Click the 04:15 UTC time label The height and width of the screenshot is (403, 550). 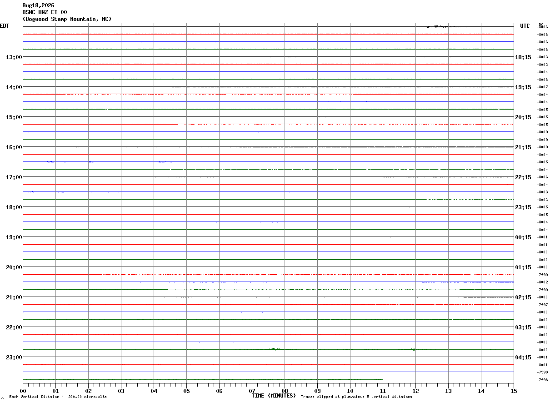[x=523, y=357]
